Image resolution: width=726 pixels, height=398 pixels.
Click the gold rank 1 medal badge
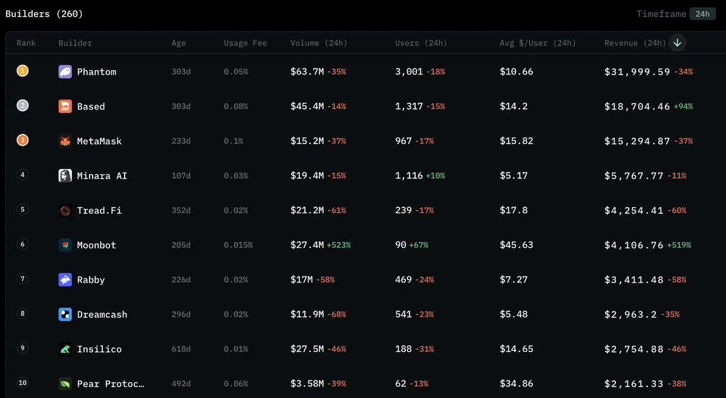(x=22, y=71)
